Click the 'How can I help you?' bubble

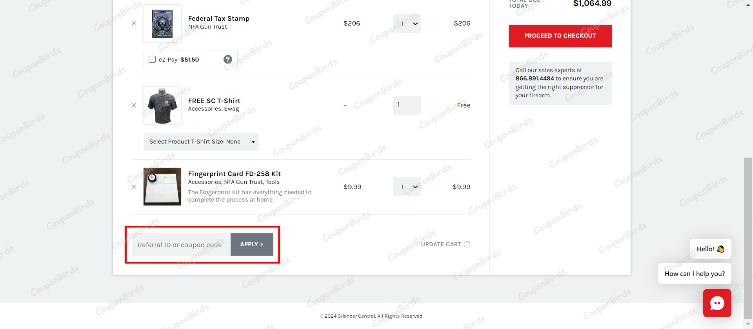pyautogui.click(x=695, y=274)
